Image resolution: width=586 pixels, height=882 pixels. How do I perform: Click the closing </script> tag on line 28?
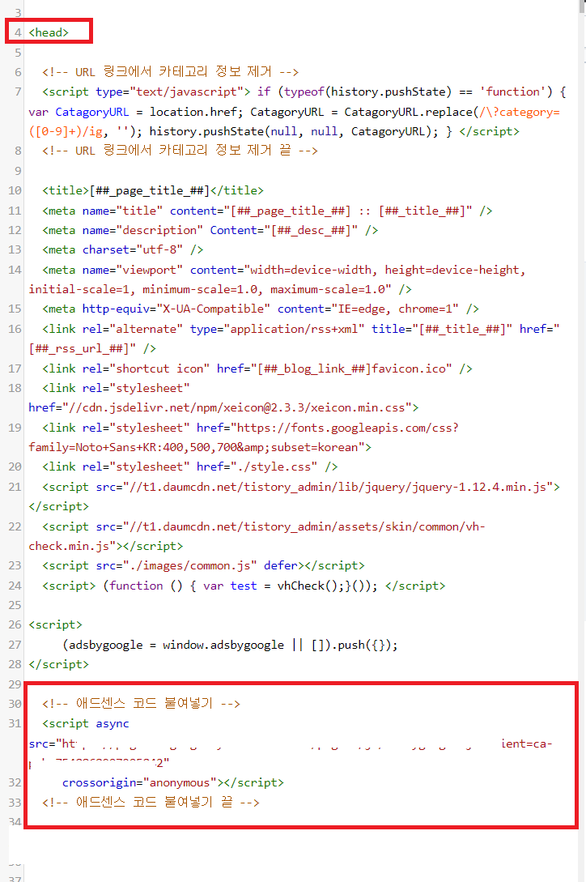[x=58, y=664]
